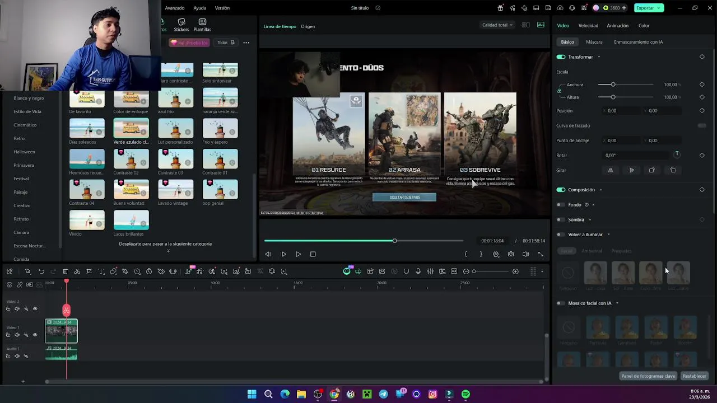
Task: Switch to the Color tab
Action: [644, 25]
